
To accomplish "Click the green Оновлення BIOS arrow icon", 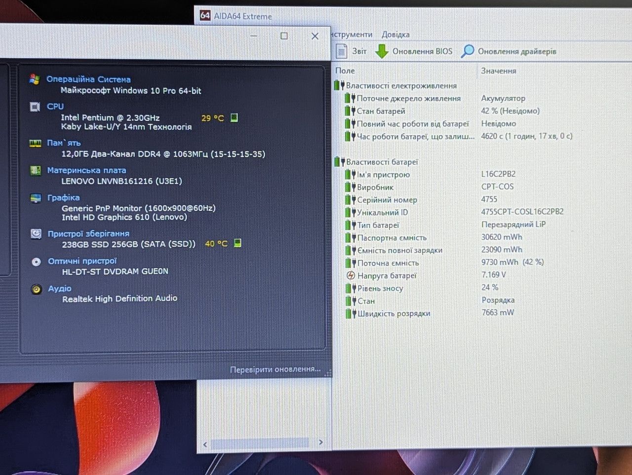I will tap(382, 51).
